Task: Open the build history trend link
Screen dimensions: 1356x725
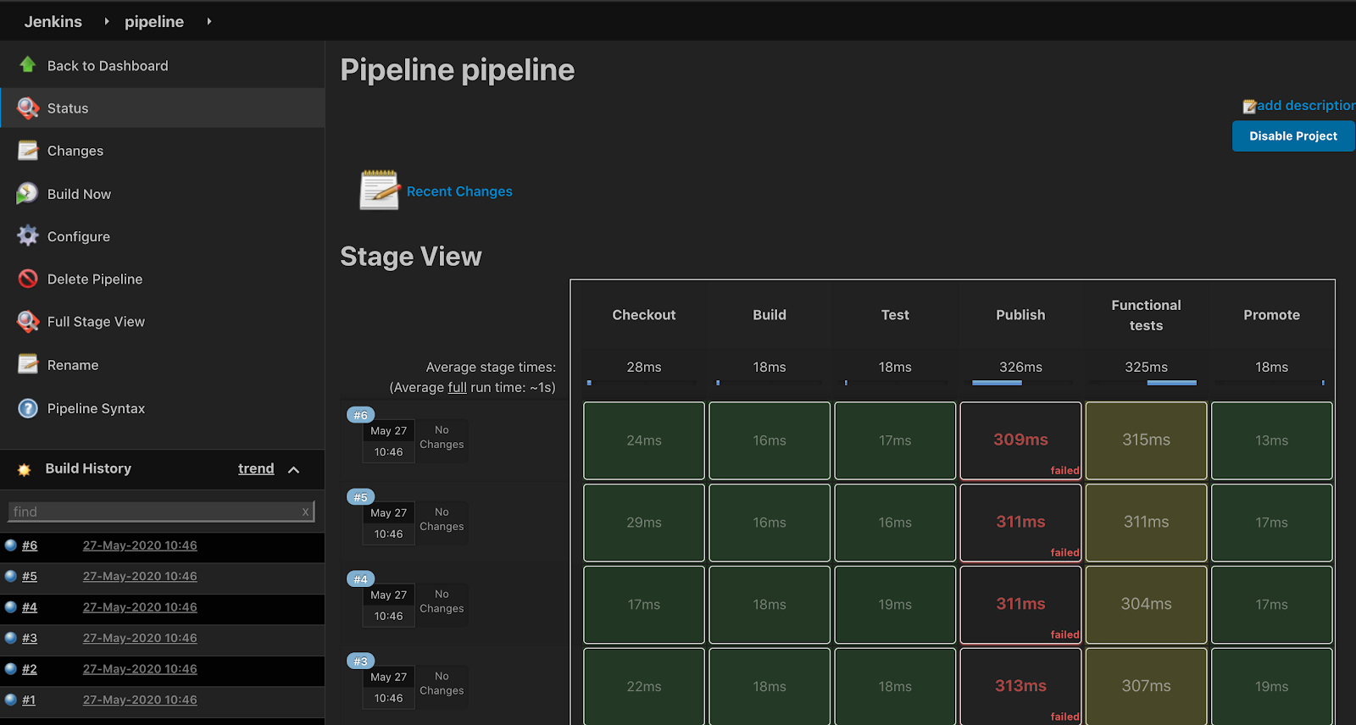Action: point(256,468)
